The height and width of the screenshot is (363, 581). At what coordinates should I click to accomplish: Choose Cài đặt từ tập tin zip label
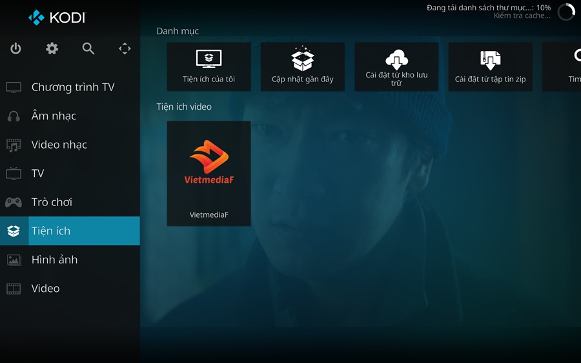490,79
